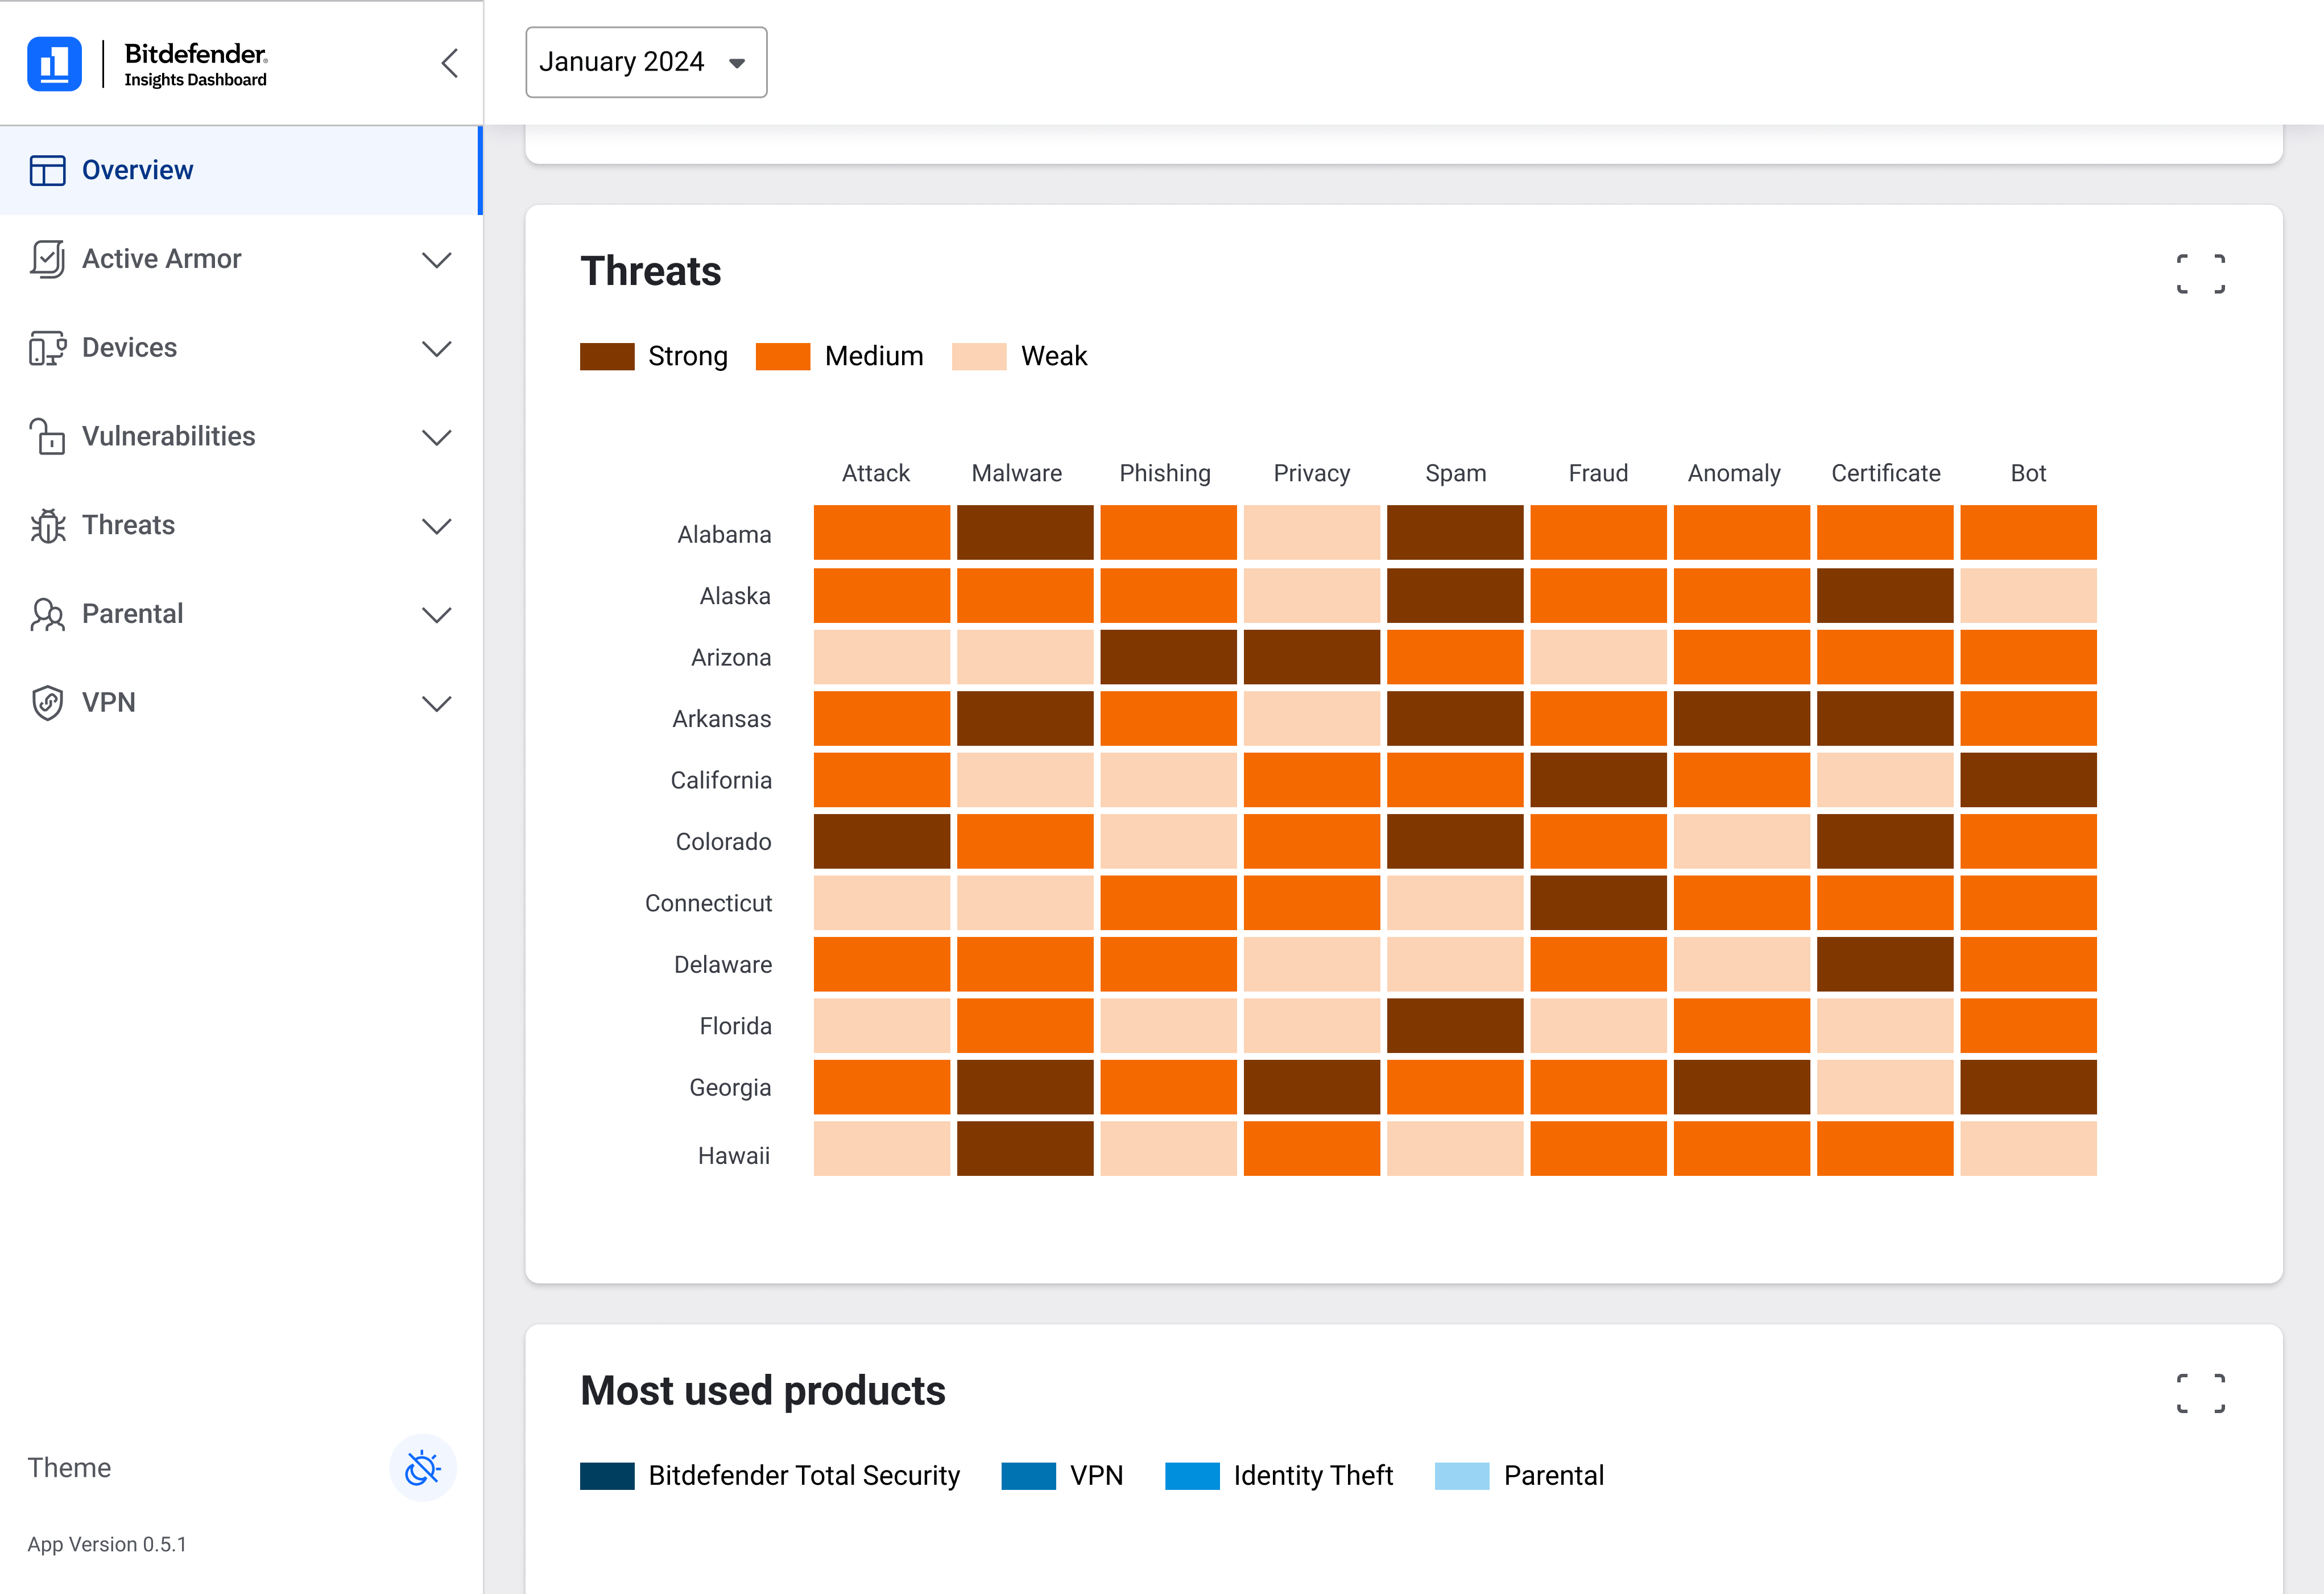Expand Threats chart to fullscreen
Image resolution: width=2324 pixels, height=1594 pixels.
2201,273
